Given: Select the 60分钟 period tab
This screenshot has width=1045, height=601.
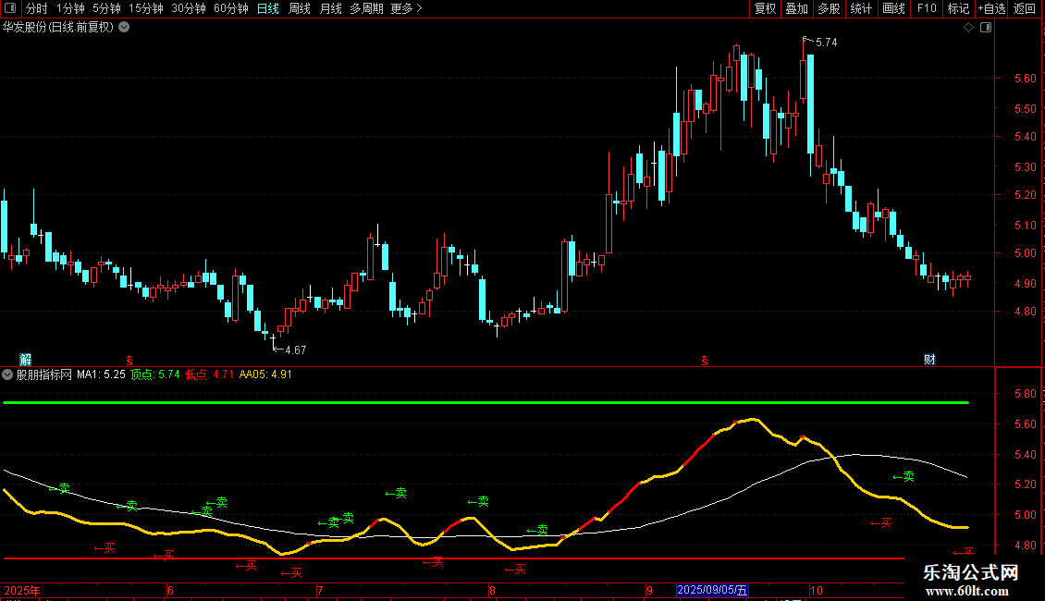Looking at the screenshot, I should pos(231,8).
